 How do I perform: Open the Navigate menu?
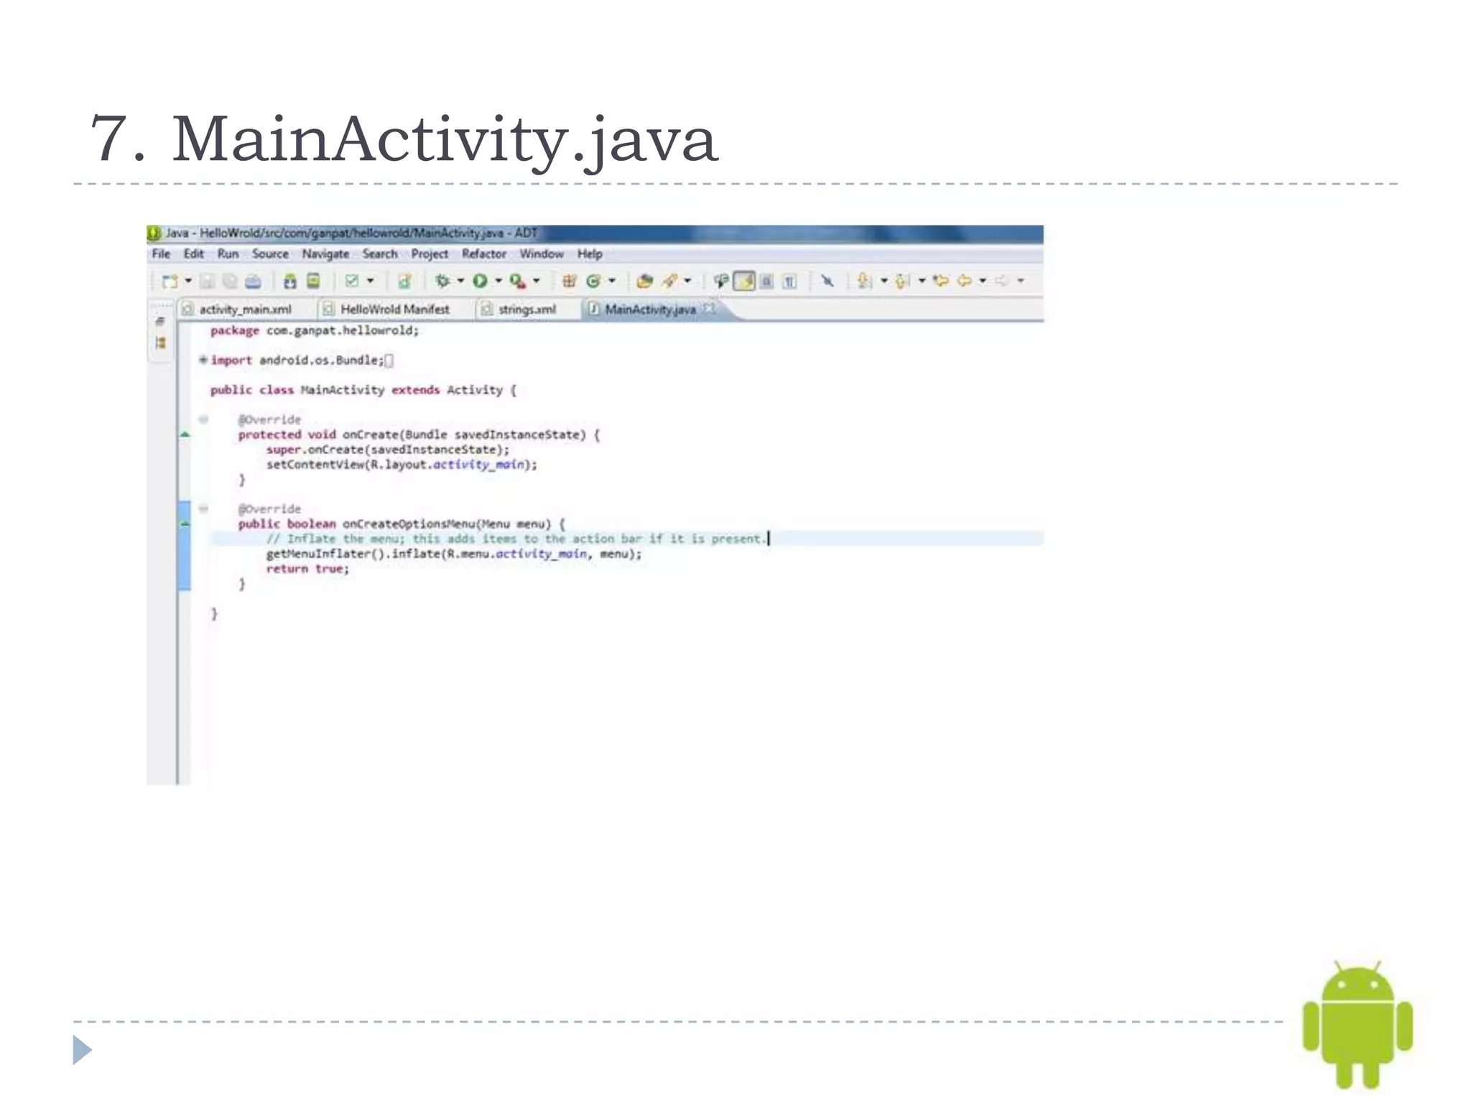click(325, 253)
